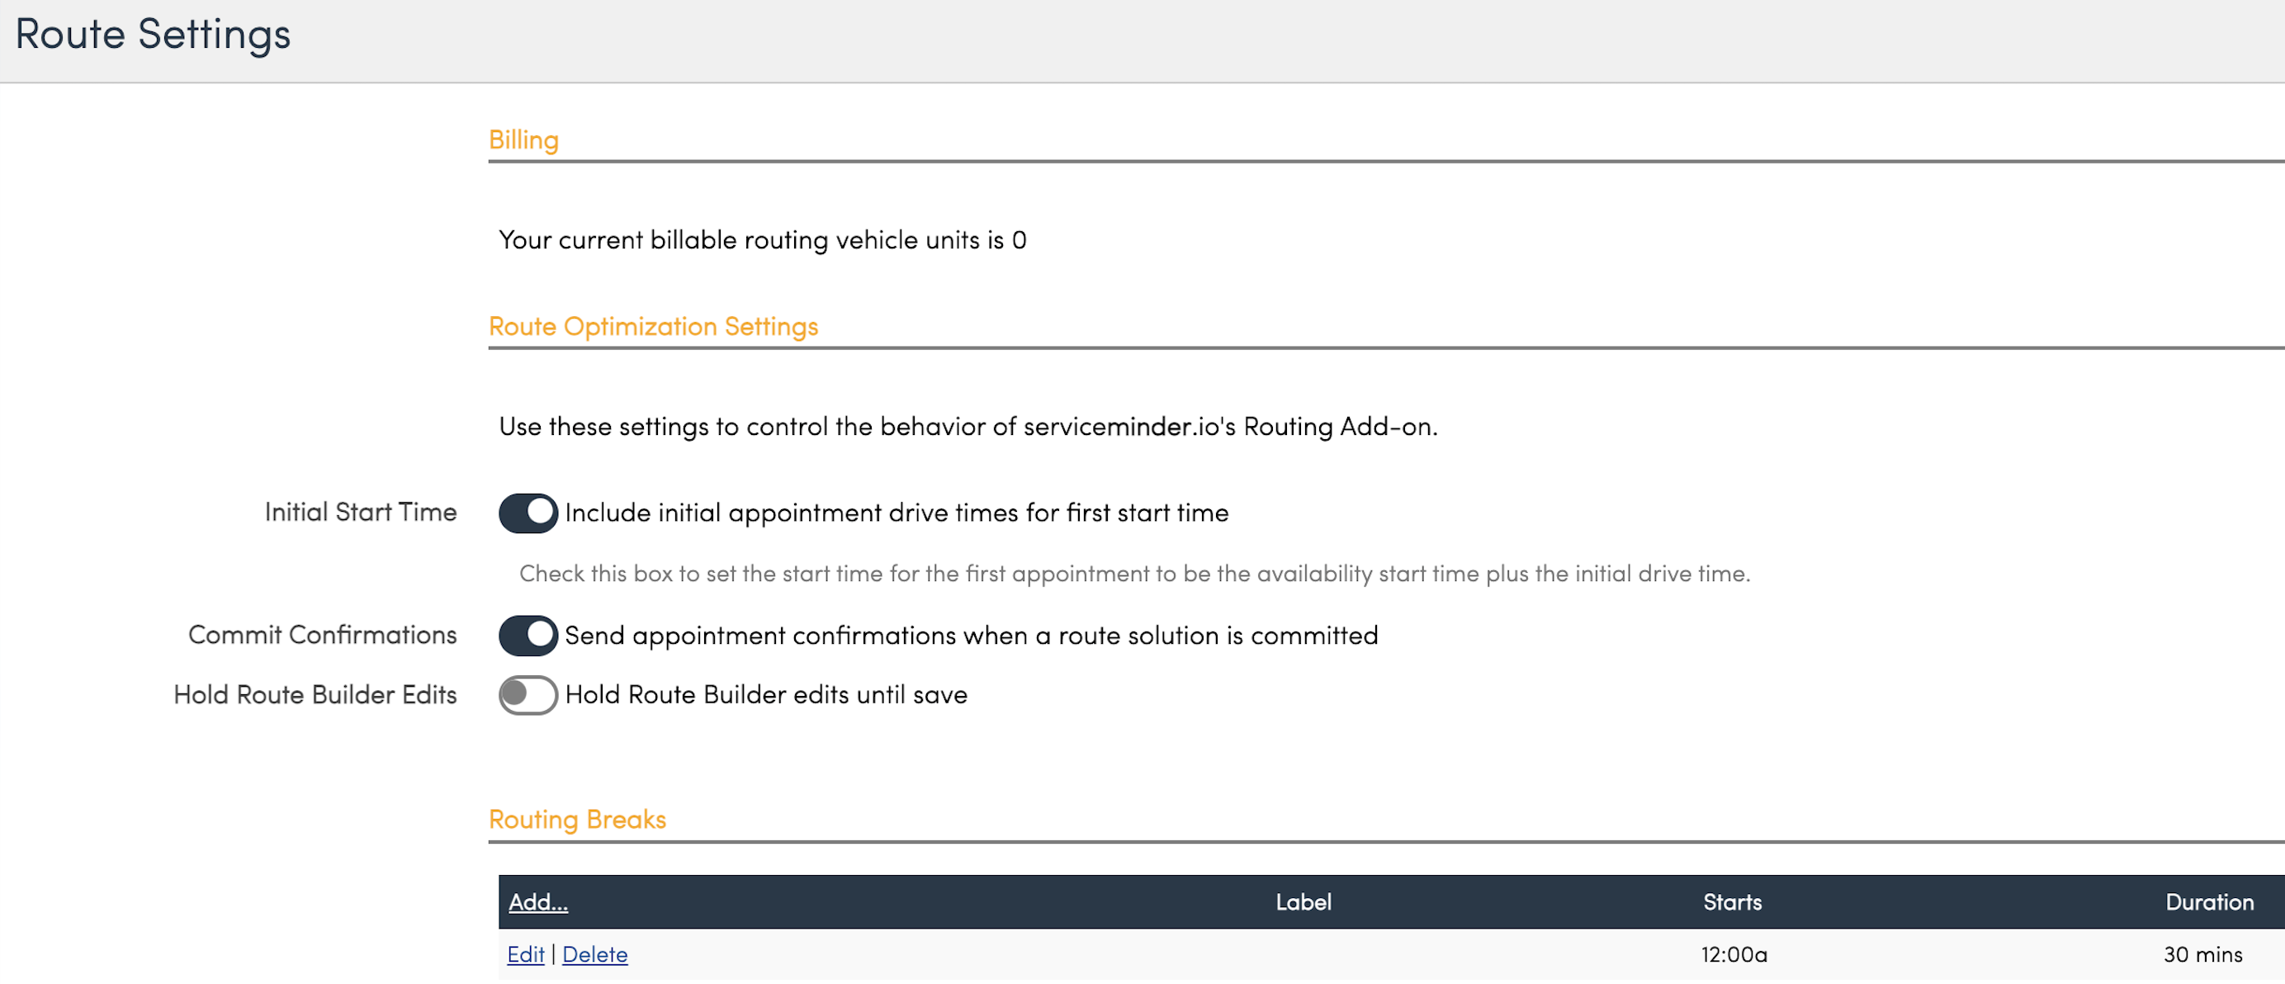Click the 30 mins duration cell
Screen dimensions: 2285x984
(2202, 955)
